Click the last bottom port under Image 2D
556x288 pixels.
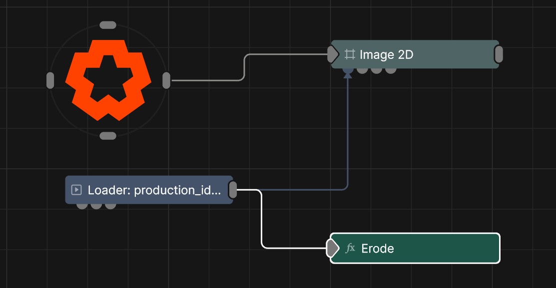tap(391, 71)
